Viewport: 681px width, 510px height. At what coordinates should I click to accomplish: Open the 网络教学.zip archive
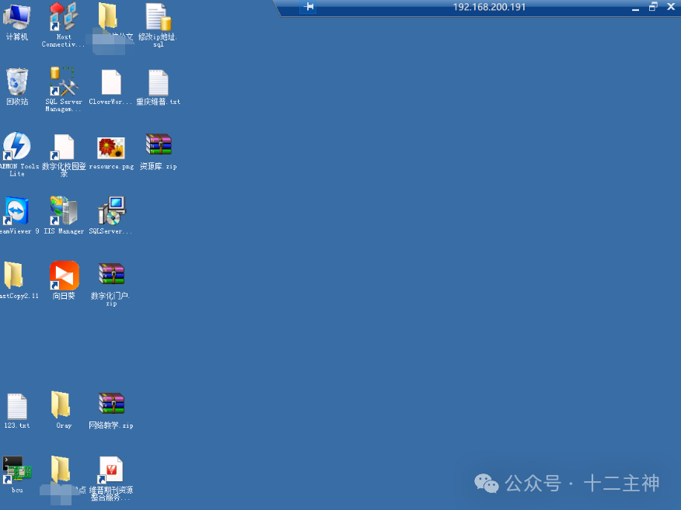pyautogui.click(x=110, y=404)
